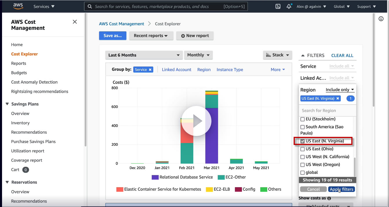Open the Monthly granularity dropdown
This screenshot has width=389, height=207.
point(198,55)
